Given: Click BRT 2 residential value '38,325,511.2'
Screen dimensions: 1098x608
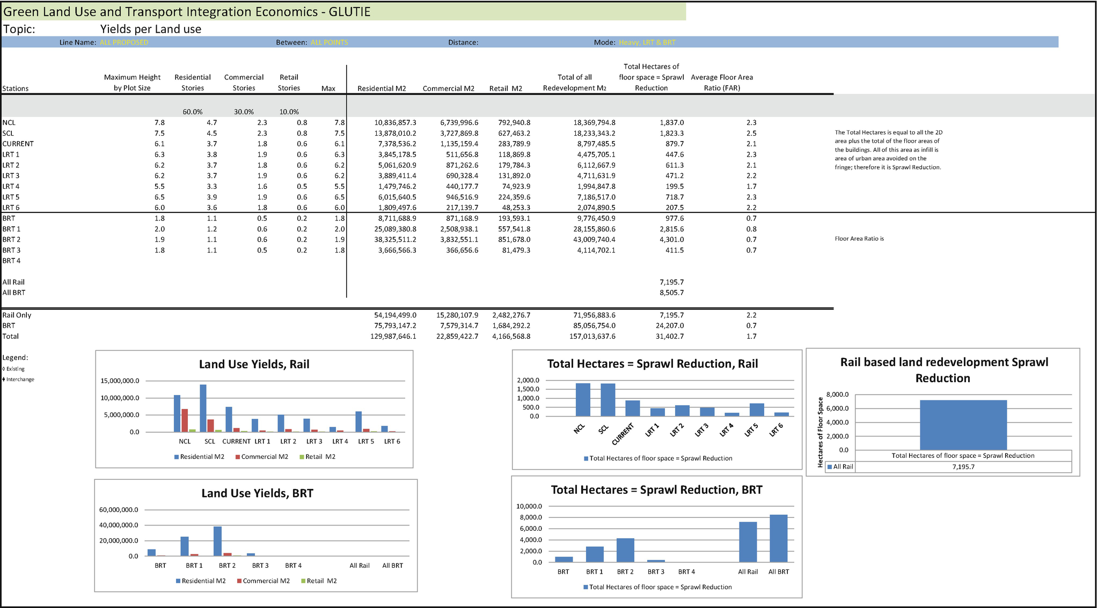Looking at the screenshot, I should [x=395, y=240].
